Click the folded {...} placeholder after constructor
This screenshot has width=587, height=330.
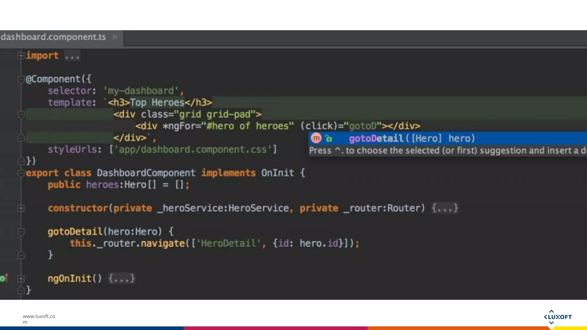tap(445, 208)
